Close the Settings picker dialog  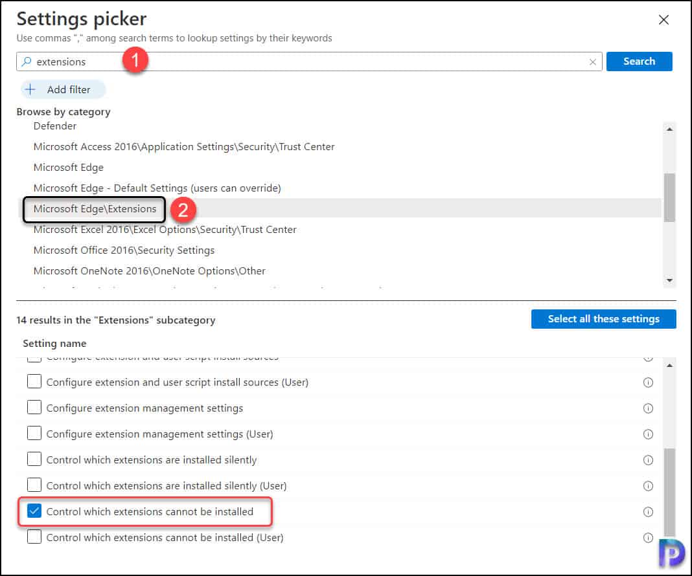(663, 19)
